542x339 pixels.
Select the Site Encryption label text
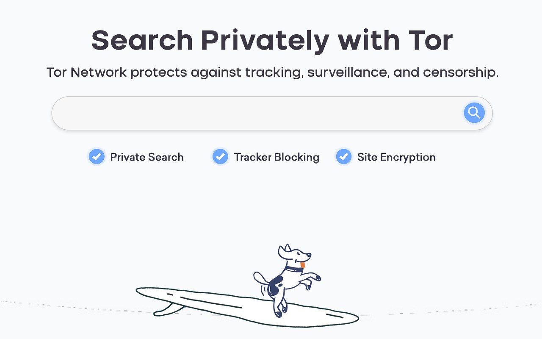pos(396,157)
